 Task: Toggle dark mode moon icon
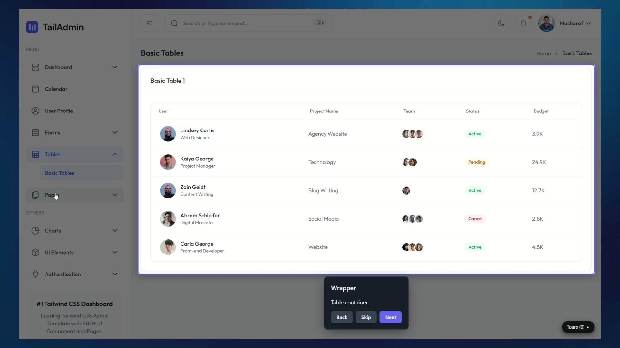click(x=501, y=23)
